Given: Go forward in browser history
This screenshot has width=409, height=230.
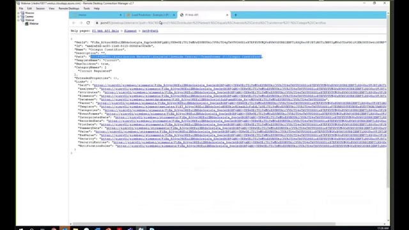Looking at the screenshot, I should pos(81,23).
